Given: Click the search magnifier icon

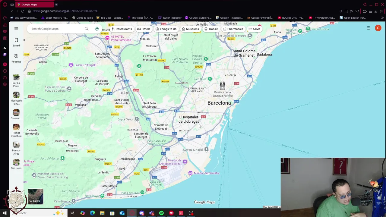Looking at the screenshot, I should tap(87, 29).
